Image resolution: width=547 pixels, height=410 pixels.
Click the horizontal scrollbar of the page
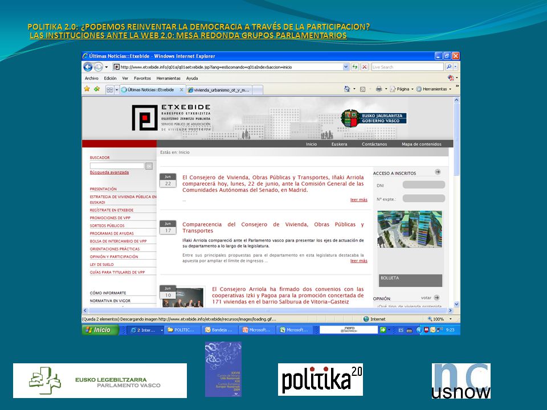click(268, 310)
